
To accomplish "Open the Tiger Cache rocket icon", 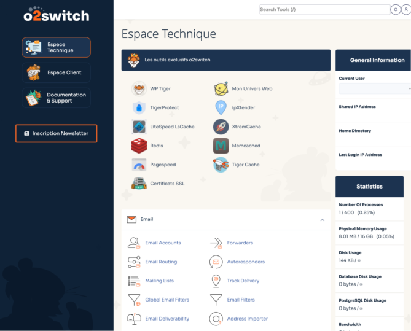I will (x=221, y=165).
